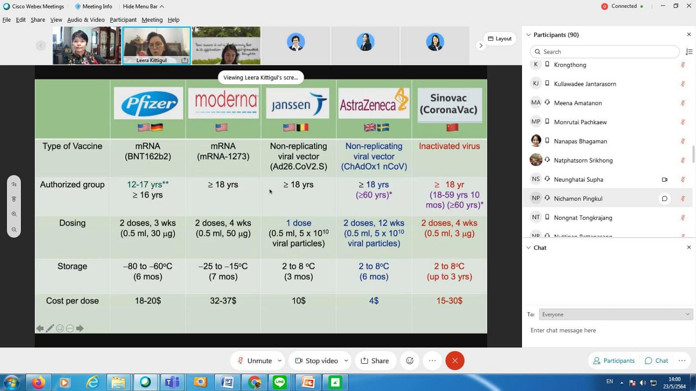Zoom out of the shared screen

[x=14, y=229]
